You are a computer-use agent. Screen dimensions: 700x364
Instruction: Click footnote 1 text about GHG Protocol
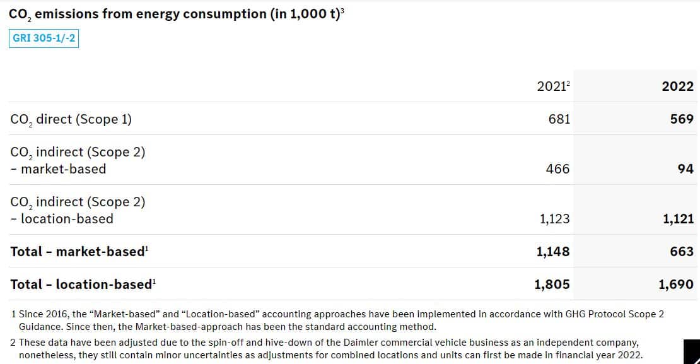337,320
